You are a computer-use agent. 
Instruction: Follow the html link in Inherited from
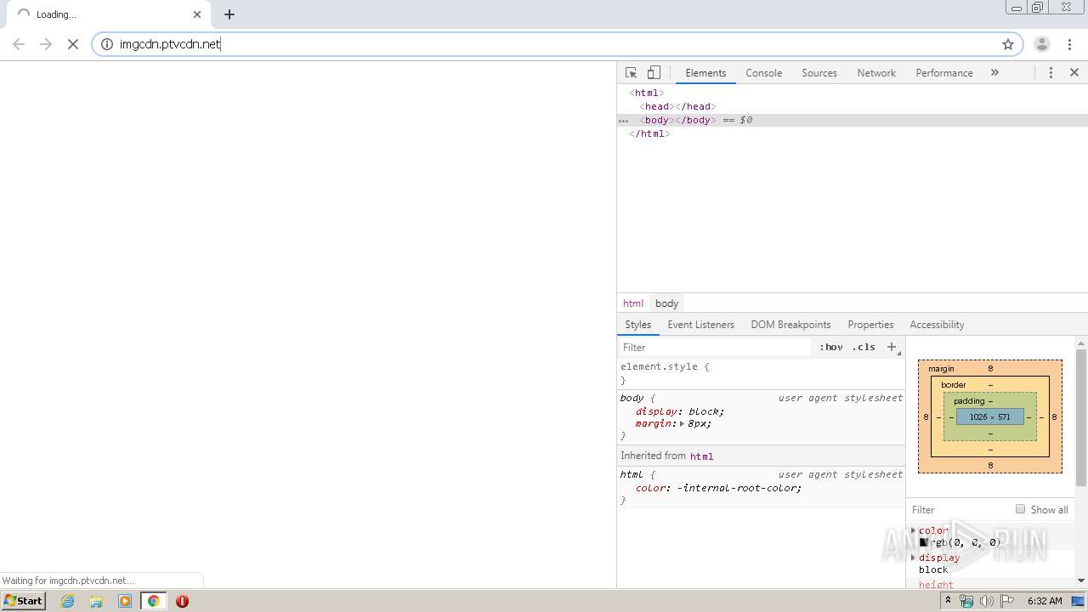(x=701, y=456)
